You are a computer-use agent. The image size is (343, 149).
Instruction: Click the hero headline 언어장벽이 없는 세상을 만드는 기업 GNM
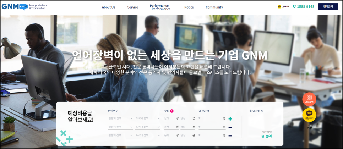tap(170, 55)
